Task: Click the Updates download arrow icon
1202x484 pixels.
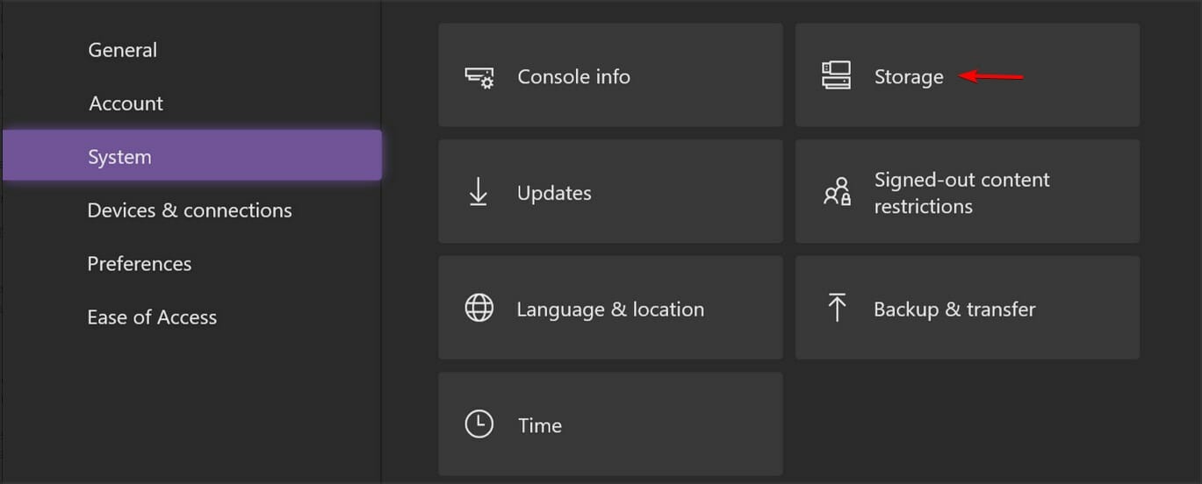Action: pos(479,192)
